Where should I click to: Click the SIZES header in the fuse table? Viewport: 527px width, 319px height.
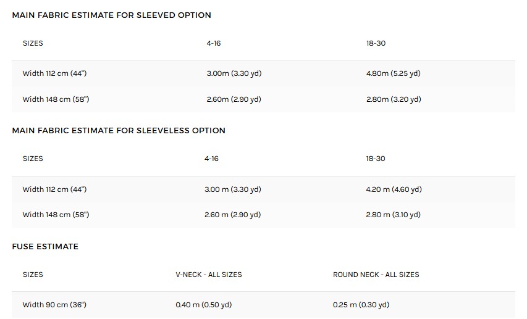tap(33, 275)
